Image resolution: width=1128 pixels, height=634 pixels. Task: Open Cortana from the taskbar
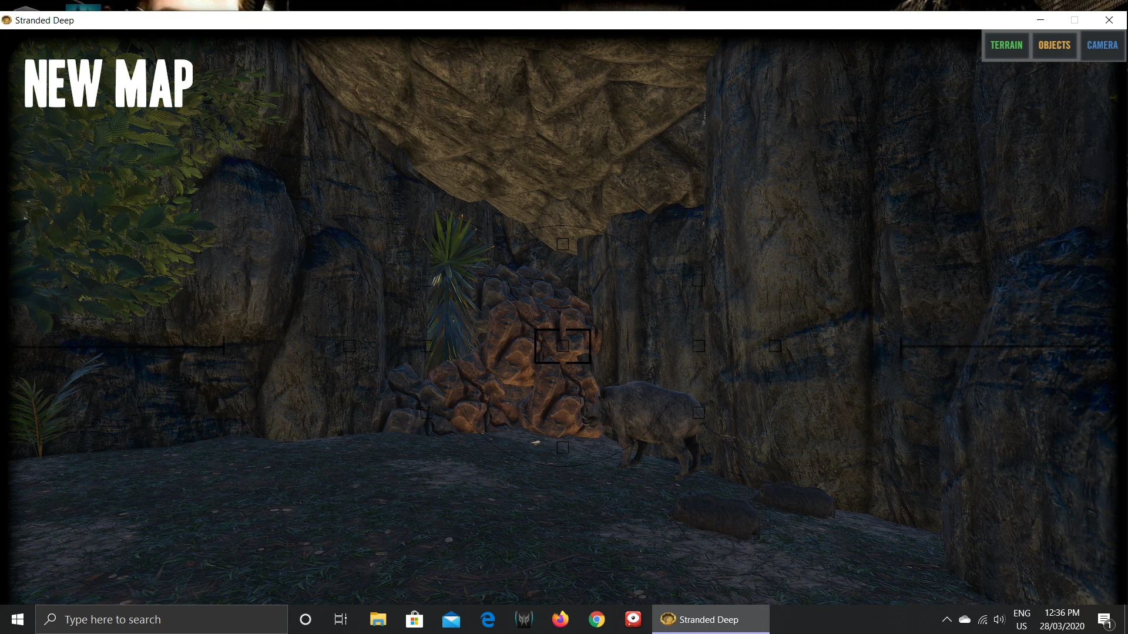(x=305, y=619)
